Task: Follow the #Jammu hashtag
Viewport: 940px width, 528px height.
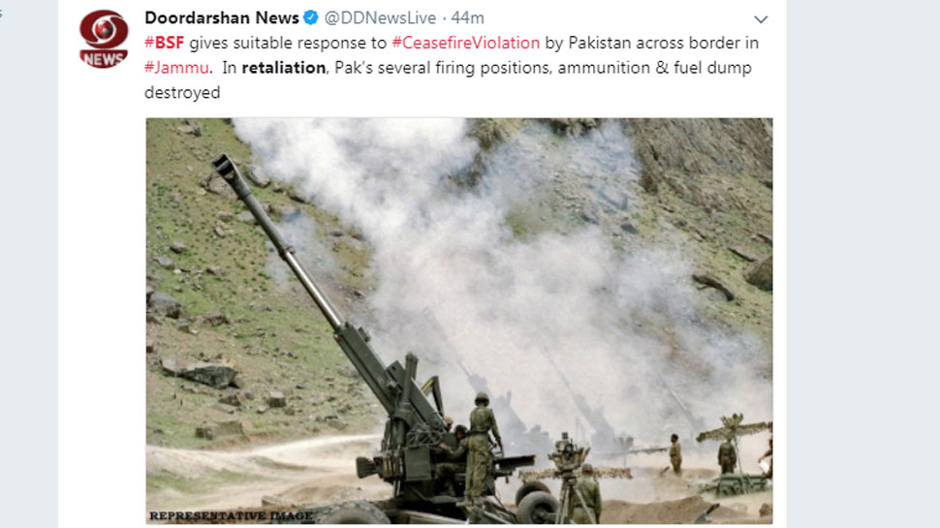Action: [x=176, y=68]
